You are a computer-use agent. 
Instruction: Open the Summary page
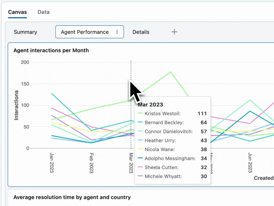[x=26, y=32]
